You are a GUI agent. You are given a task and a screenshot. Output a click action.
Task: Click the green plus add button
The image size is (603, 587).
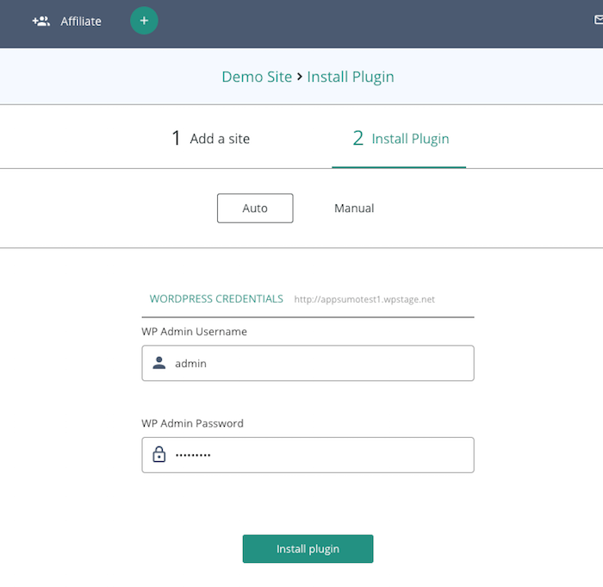coord(144,21)
